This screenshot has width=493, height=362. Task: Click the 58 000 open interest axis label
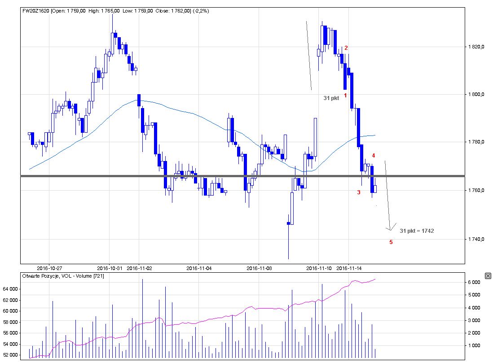coord(10,322)
